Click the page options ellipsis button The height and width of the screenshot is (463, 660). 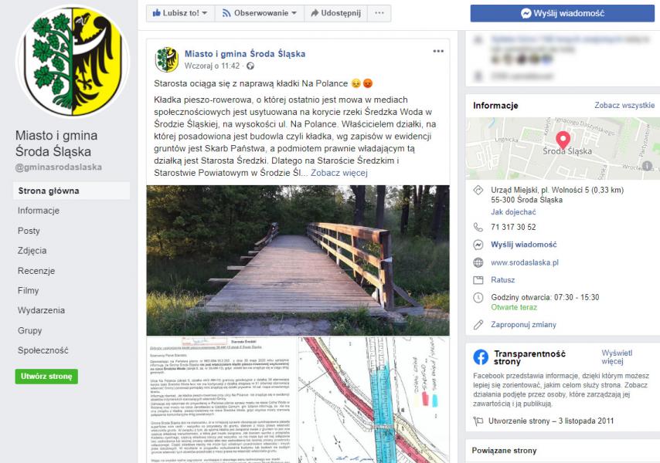(x=379, y=13)
